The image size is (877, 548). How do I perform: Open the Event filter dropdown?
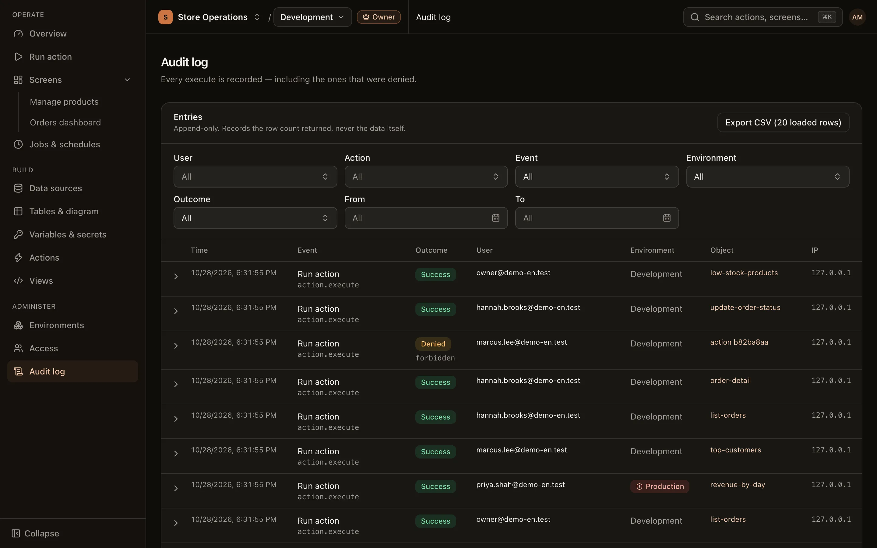tap(597, 177)
